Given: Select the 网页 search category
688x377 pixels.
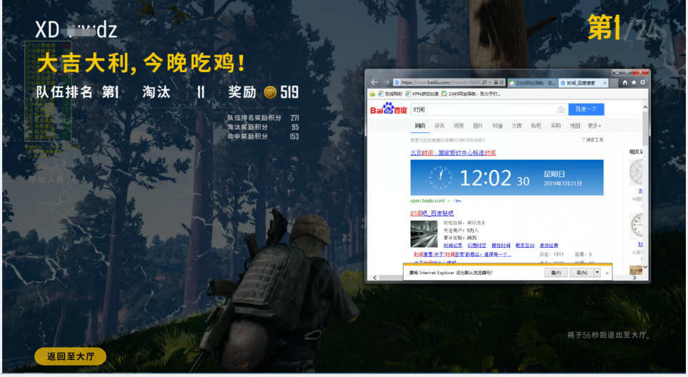Looking at the screenshot, I should (420, 126).
